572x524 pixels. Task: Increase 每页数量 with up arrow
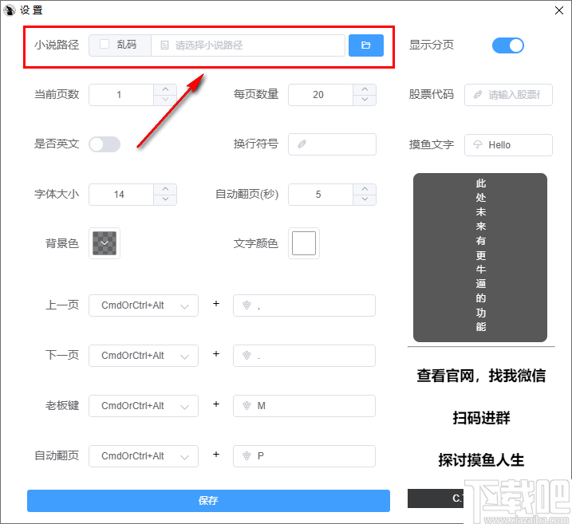coord(365,89)
